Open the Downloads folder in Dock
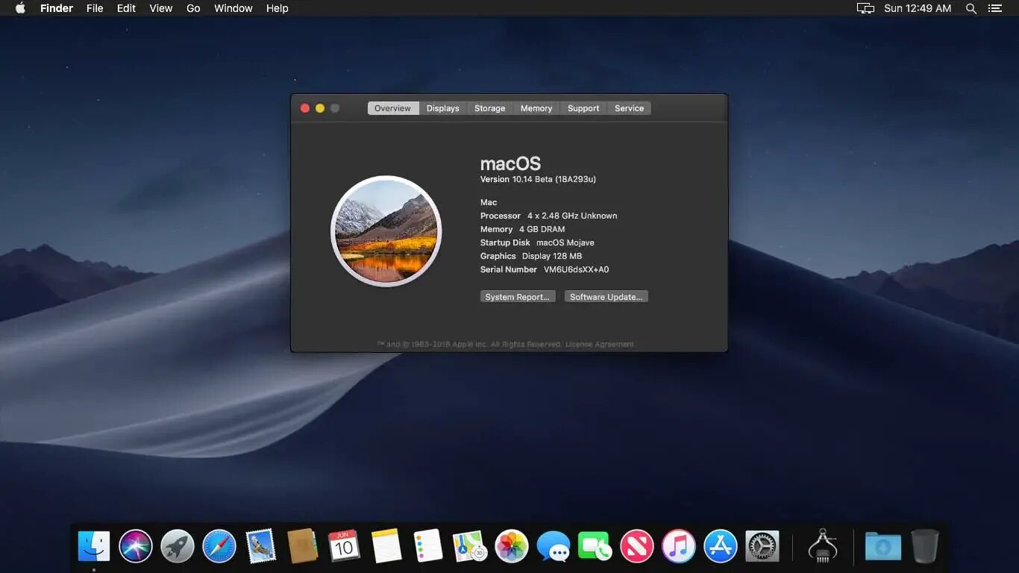1019x573 pixels. coord(883,546)
